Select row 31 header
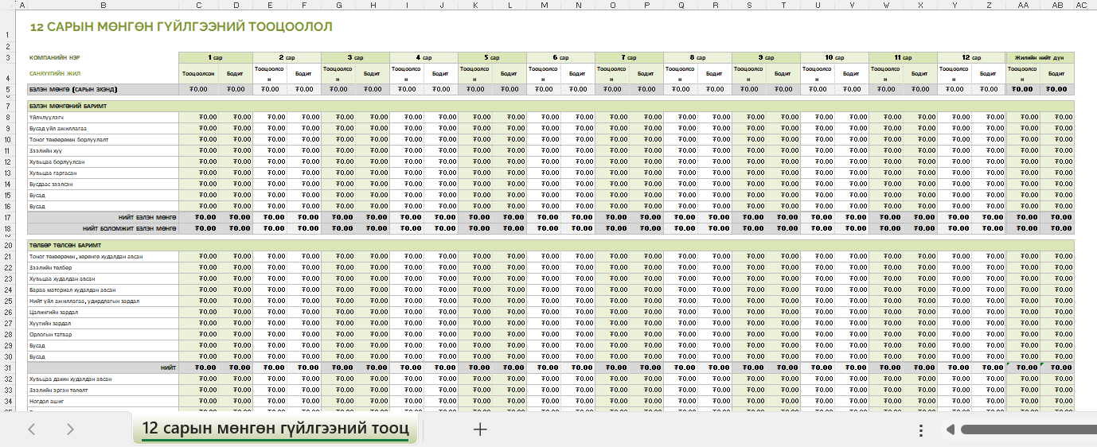This screenshot has height=447, width=1097. (x=7, y=367)
